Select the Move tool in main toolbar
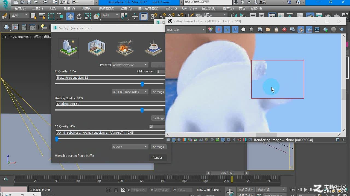This screenshot has width=350, height=196. pos(70,17)
